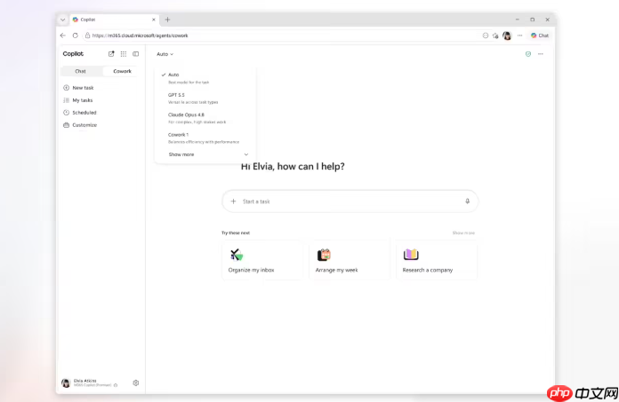
Task: Open browser settings ellipsis menu
Action: pos(520,35)
